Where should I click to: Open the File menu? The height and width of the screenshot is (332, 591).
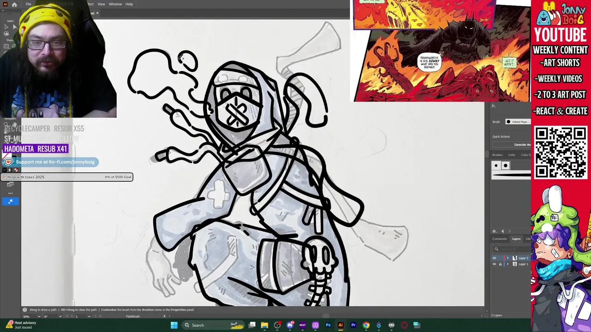(29, 4)
